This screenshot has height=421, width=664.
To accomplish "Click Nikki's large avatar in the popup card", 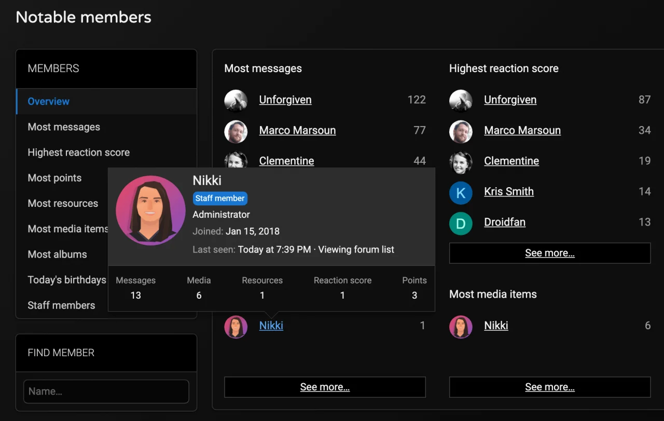I will (x=150, y=210).
